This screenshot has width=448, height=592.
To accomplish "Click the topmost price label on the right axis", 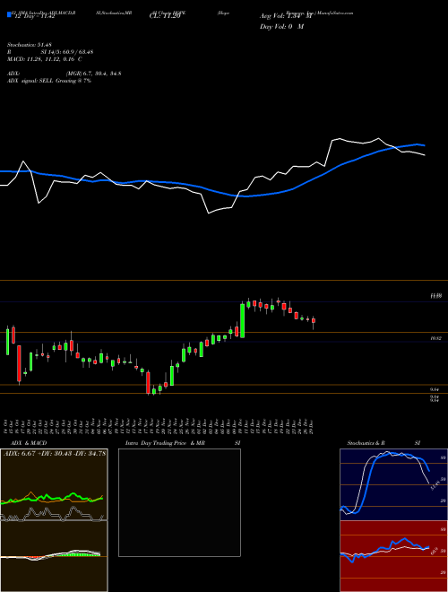I will pyautogui.click(x=436, y=296).
